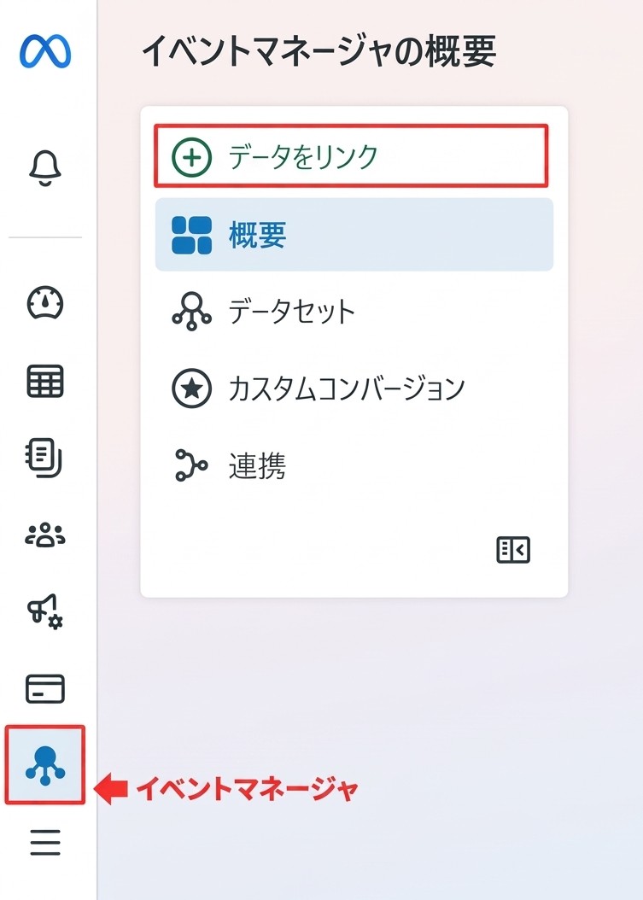Viewport: 643px width, 900px height.
Task: Click データをリンク button
Action: pos(351,155)
